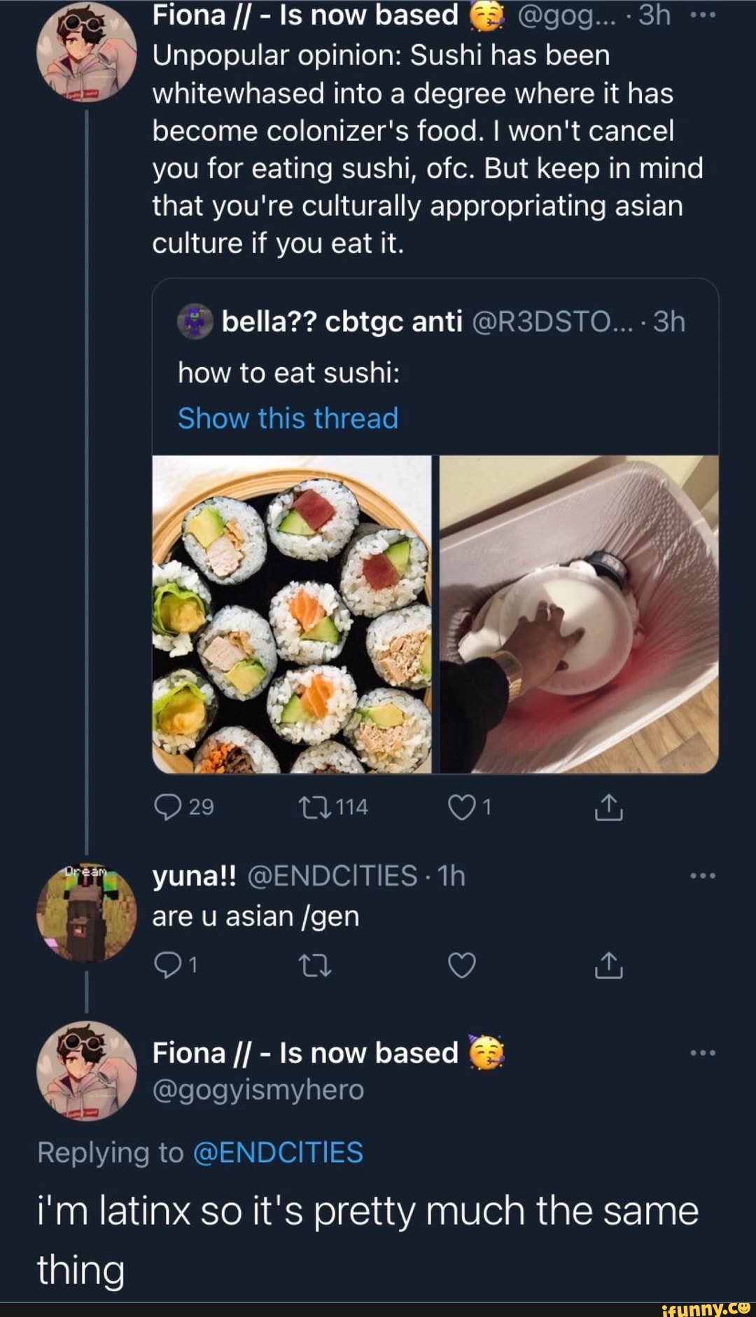
Task: Open bella's quoted tweet avatar
Action: click(x=195, y=322)
